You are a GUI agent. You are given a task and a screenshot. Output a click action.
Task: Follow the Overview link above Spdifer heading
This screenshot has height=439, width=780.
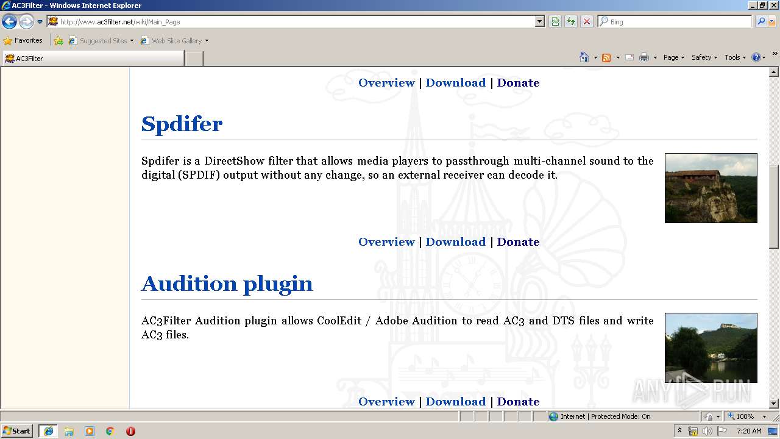pyautogui.click(x=386, y=83)
